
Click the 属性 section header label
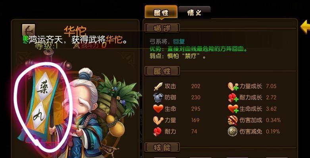pyautogui.click(x=162, y=71)
